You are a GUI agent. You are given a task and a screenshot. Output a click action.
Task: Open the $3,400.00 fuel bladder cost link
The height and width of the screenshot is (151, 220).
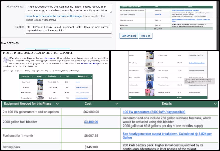(x=91, y=122)
